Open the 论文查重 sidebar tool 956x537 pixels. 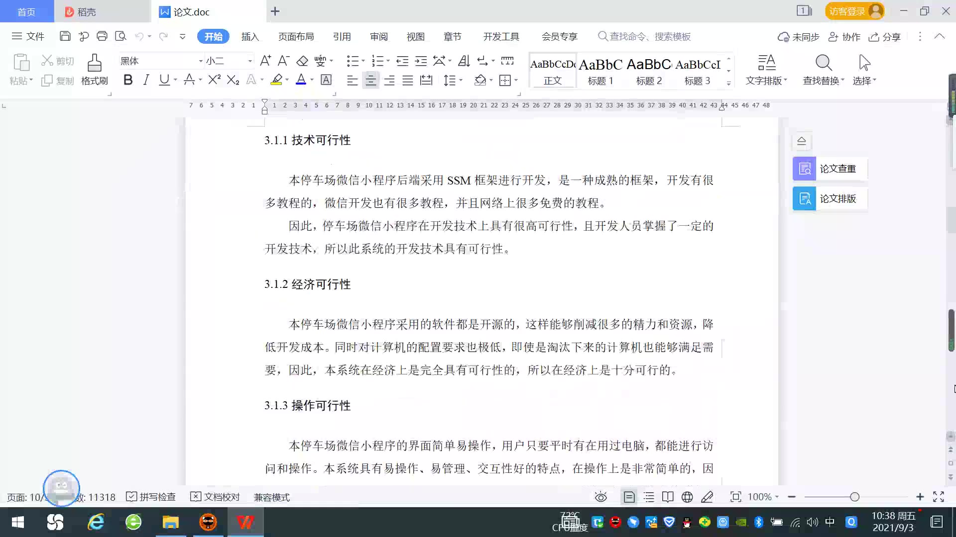click(830, 169)
